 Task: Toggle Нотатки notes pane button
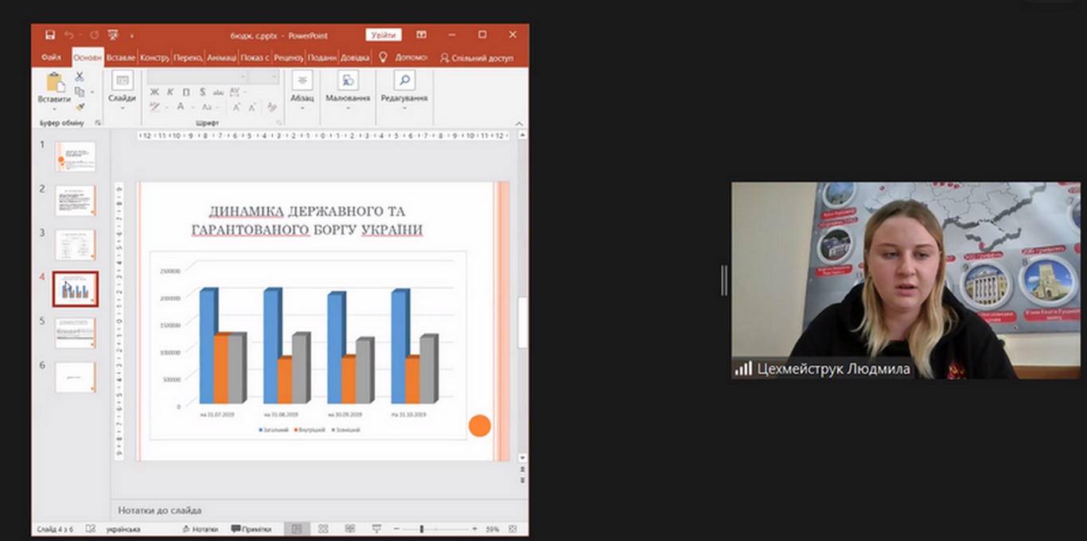200,529
